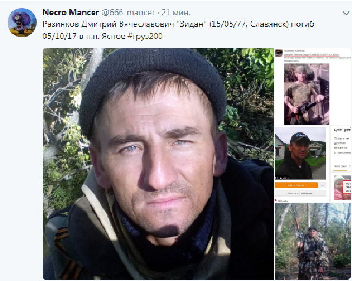Screen dimensions: 352x281
Task: Click the red-underlined text in embedded post
Action: (311, 55)
